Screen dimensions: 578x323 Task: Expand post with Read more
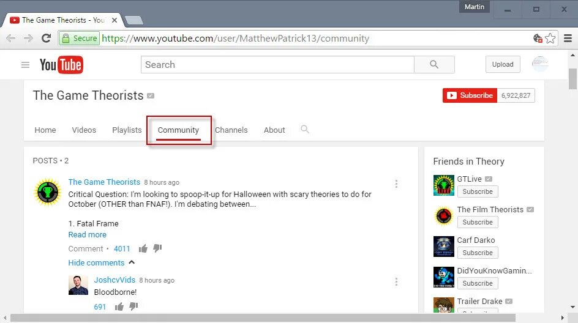point(88,235)
